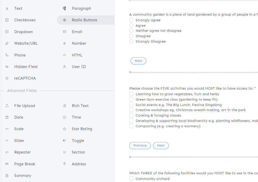Add a Dropdown field from sidebar

click(24, 32)
